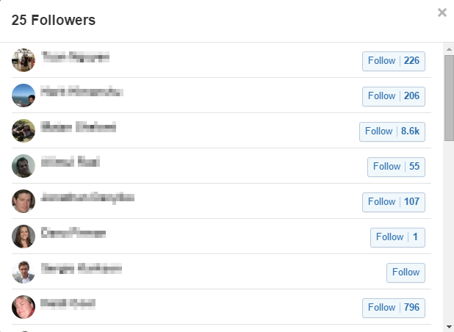Follow the user with 55 followers
The image size is (454, 332).
[x=396, y=167]
